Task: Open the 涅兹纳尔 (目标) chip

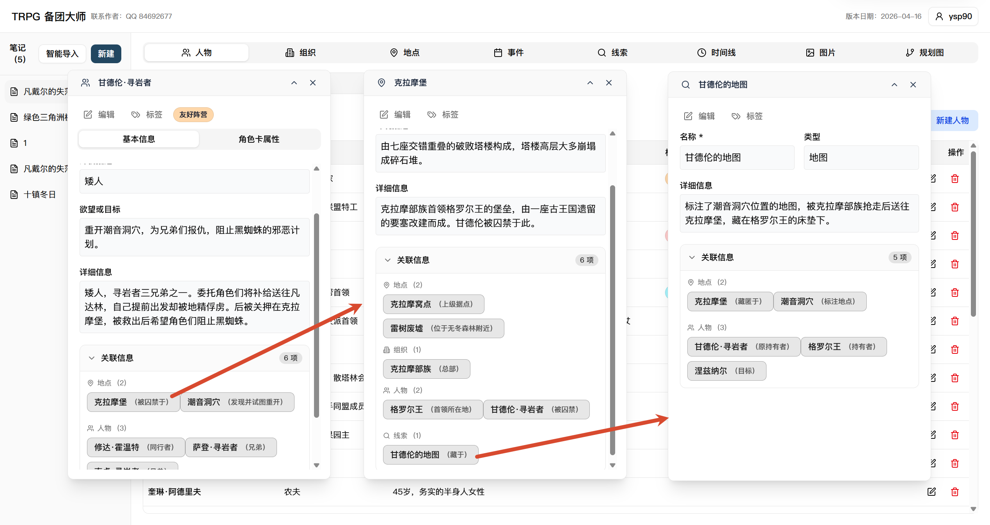Action: click(x=727, y=371)
